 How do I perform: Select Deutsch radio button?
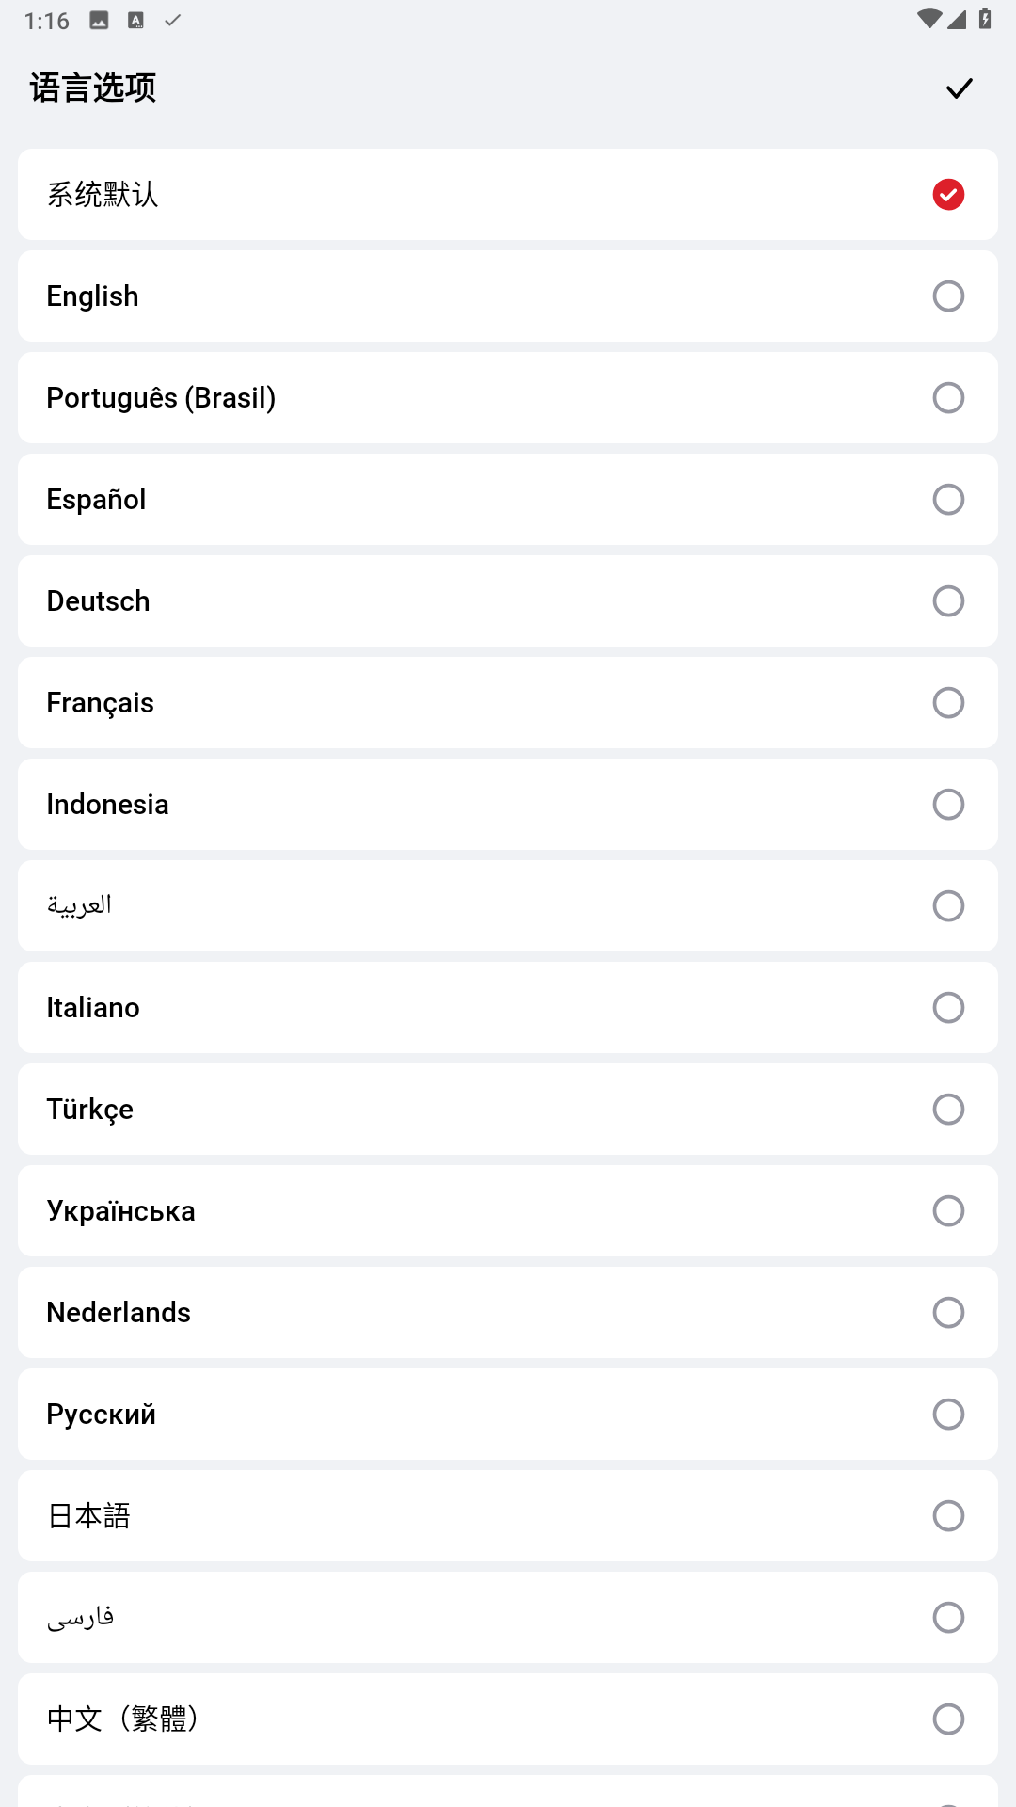[948, 601]
